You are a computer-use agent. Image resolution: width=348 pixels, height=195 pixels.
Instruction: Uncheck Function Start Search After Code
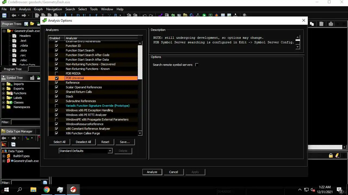[x=57, y=55]
